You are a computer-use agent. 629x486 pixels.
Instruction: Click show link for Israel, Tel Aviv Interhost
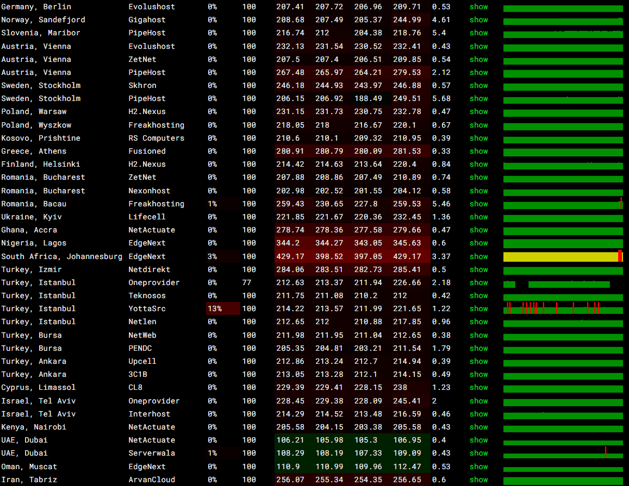click(x=478, y=414)
